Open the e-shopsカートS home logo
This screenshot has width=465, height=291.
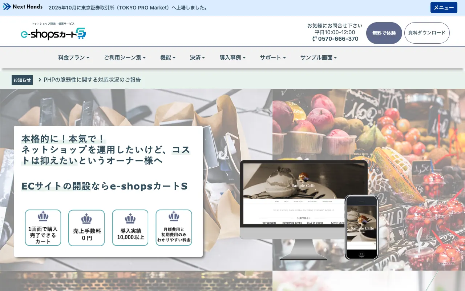[x=53, y=31]
